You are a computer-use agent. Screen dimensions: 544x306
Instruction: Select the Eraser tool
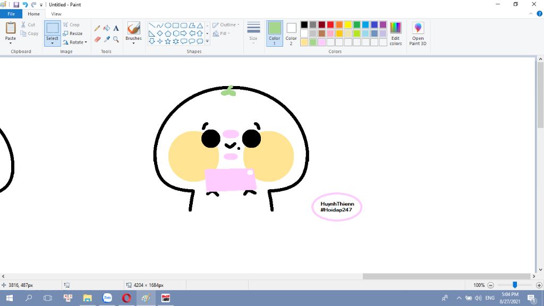pyautogui.click(x=97, y=39)
